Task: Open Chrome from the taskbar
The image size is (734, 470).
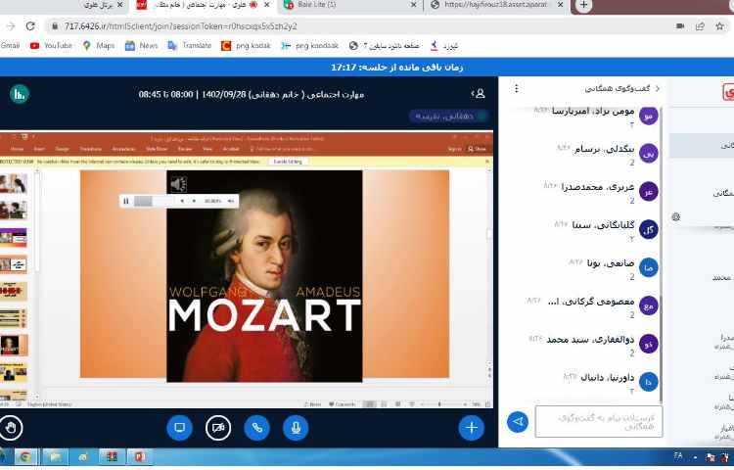Action: [25, 456]
